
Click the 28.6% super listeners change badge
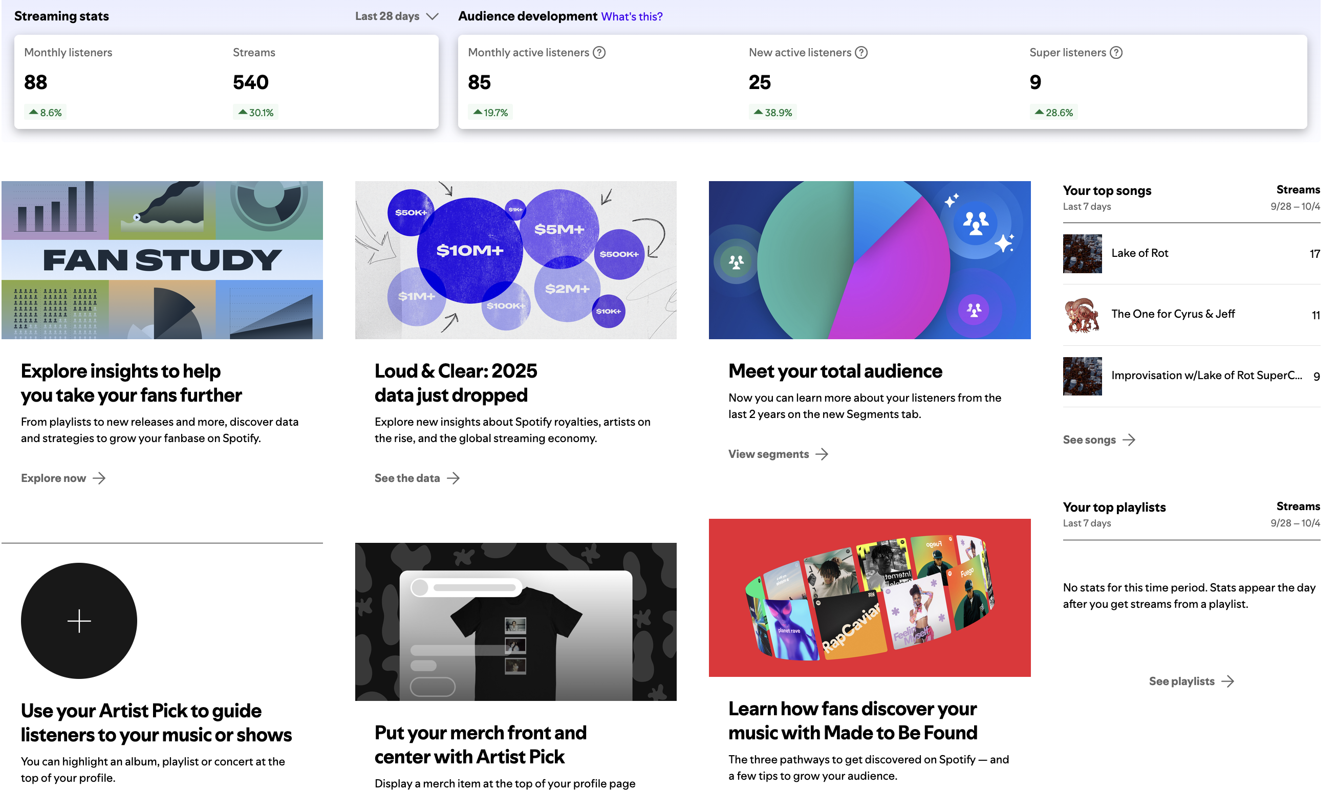(x=1053, y=113)
